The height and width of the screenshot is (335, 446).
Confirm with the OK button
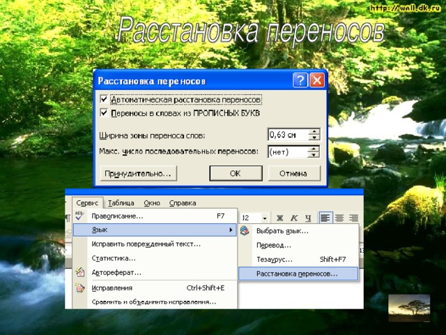pos(236,174)
